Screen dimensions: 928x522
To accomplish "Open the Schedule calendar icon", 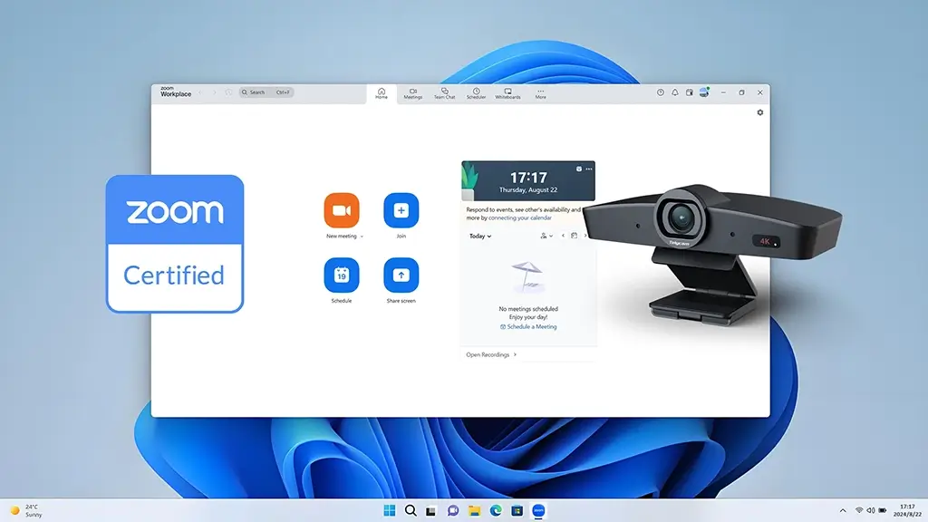I will tap(342, 275).
